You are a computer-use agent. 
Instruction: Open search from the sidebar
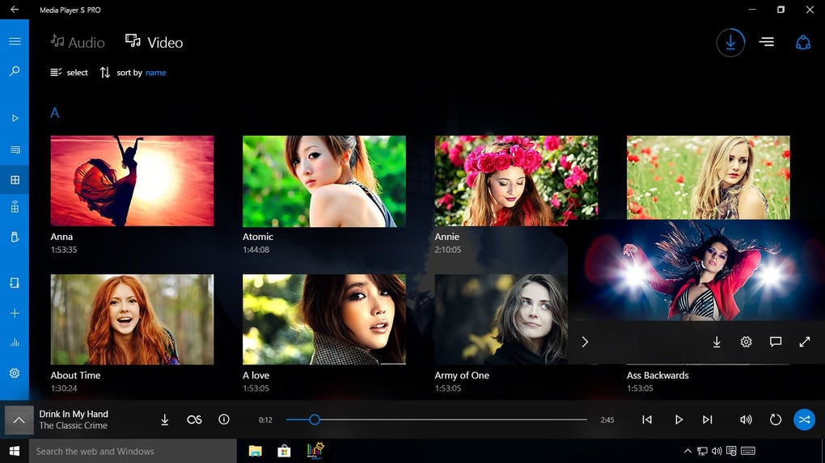[15, 71]
